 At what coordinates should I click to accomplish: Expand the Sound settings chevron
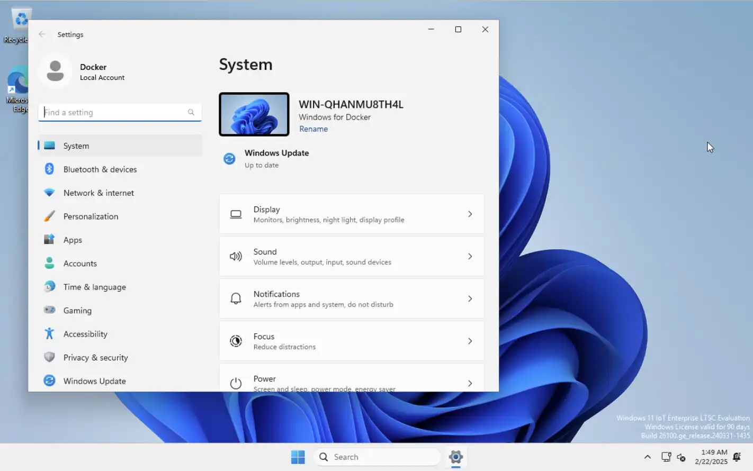tap(470, 257)
